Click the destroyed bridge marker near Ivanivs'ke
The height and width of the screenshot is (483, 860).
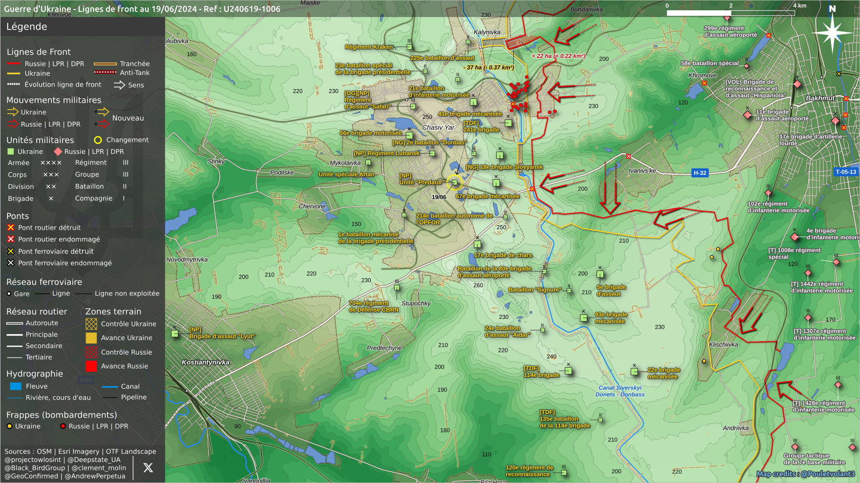pyautogui.click(x=628, y=157)
